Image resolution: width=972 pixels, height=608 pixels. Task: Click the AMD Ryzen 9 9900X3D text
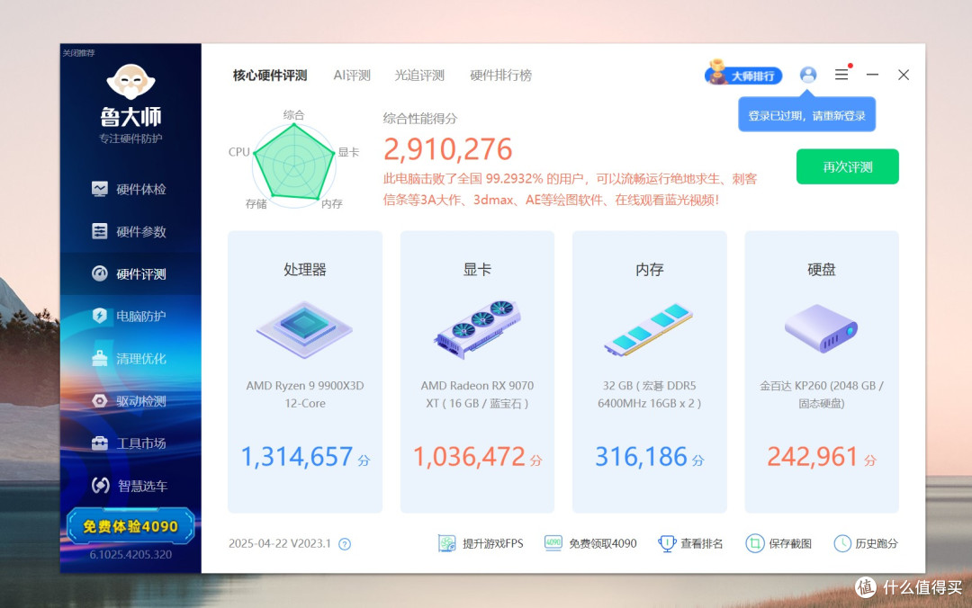point(305,394)
